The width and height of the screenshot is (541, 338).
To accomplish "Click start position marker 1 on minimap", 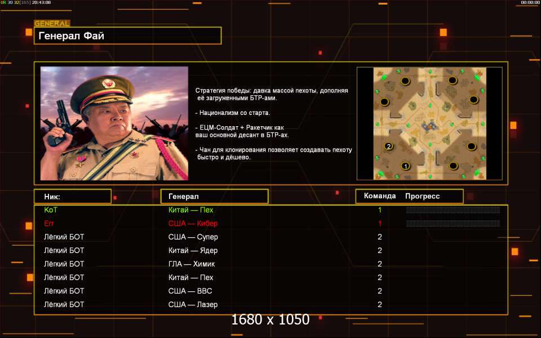I will [405, 166].
